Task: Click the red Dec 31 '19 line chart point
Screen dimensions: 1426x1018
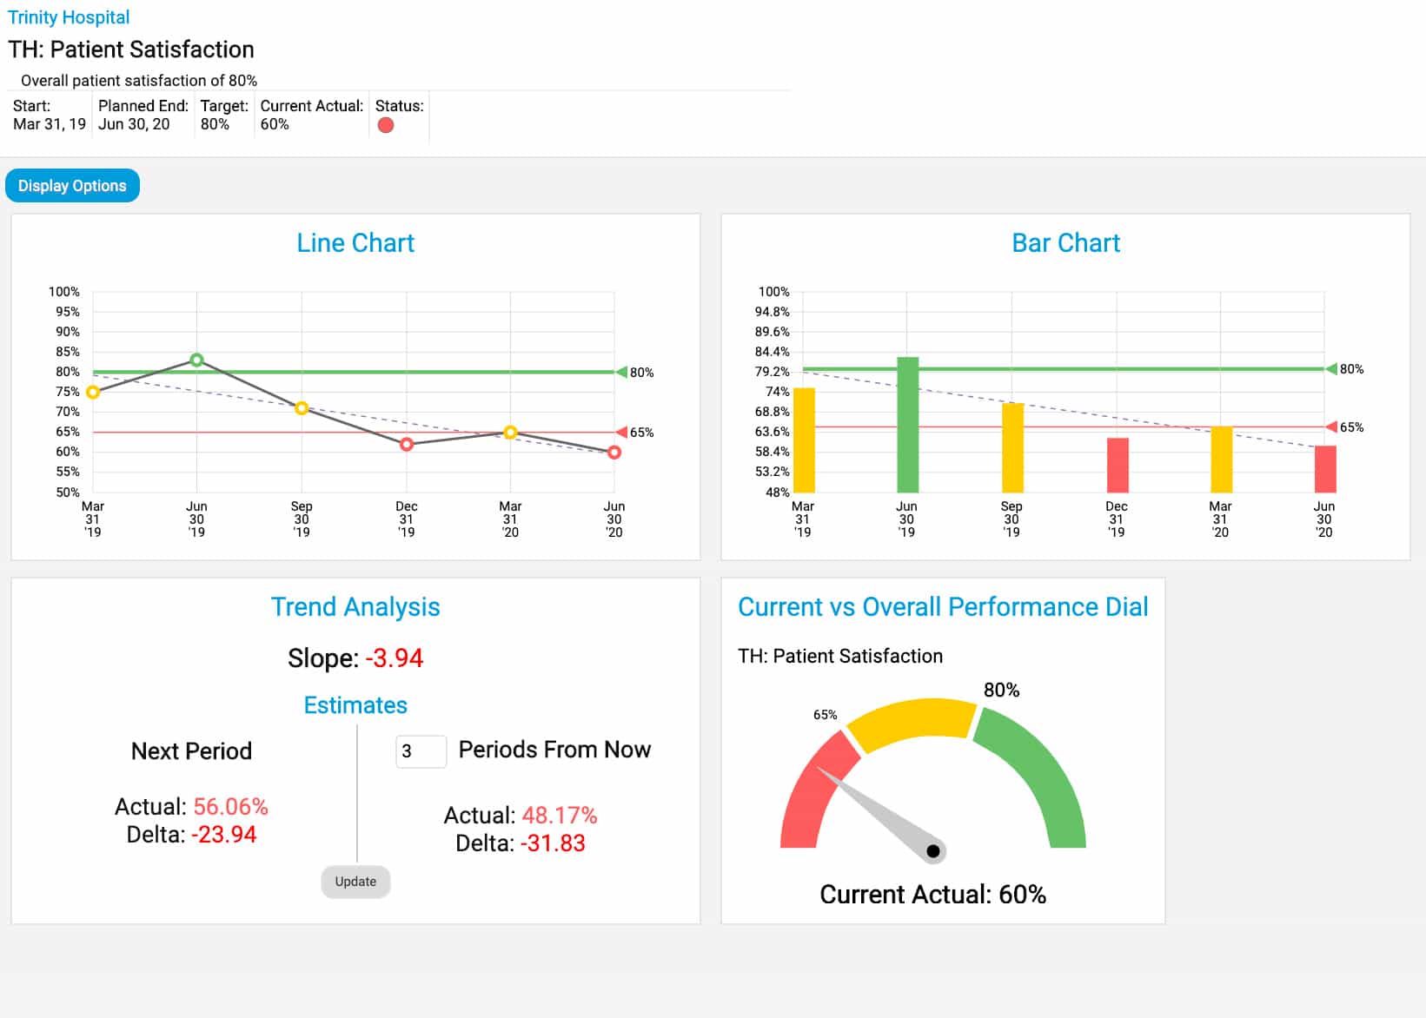Action: [406, 444]
